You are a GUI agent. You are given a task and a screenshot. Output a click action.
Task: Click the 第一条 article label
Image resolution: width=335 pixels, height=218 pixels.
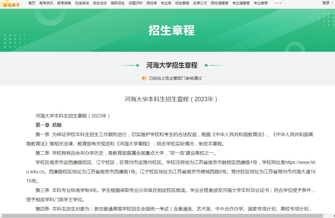pyautogui.click(x=43, y=135)
